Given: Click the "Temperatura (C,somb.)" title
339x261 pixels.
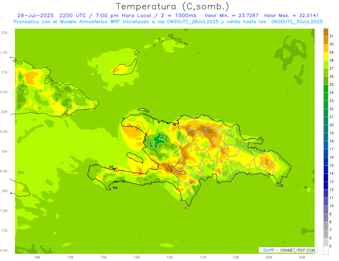Looking at the screenshot, I should pos(173,7).
